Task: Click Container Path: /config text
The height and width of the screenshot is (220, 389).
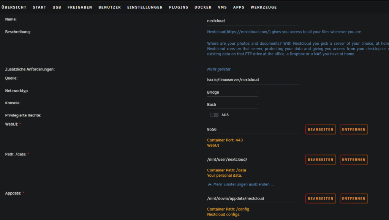Action: (228, 209)
